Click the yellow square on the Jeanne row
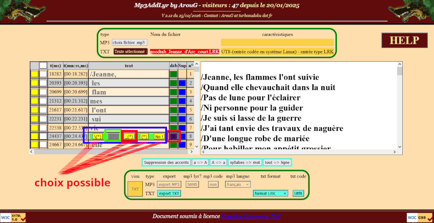The width and height of the screenshot is (434, 223). (x=35, y=74)
